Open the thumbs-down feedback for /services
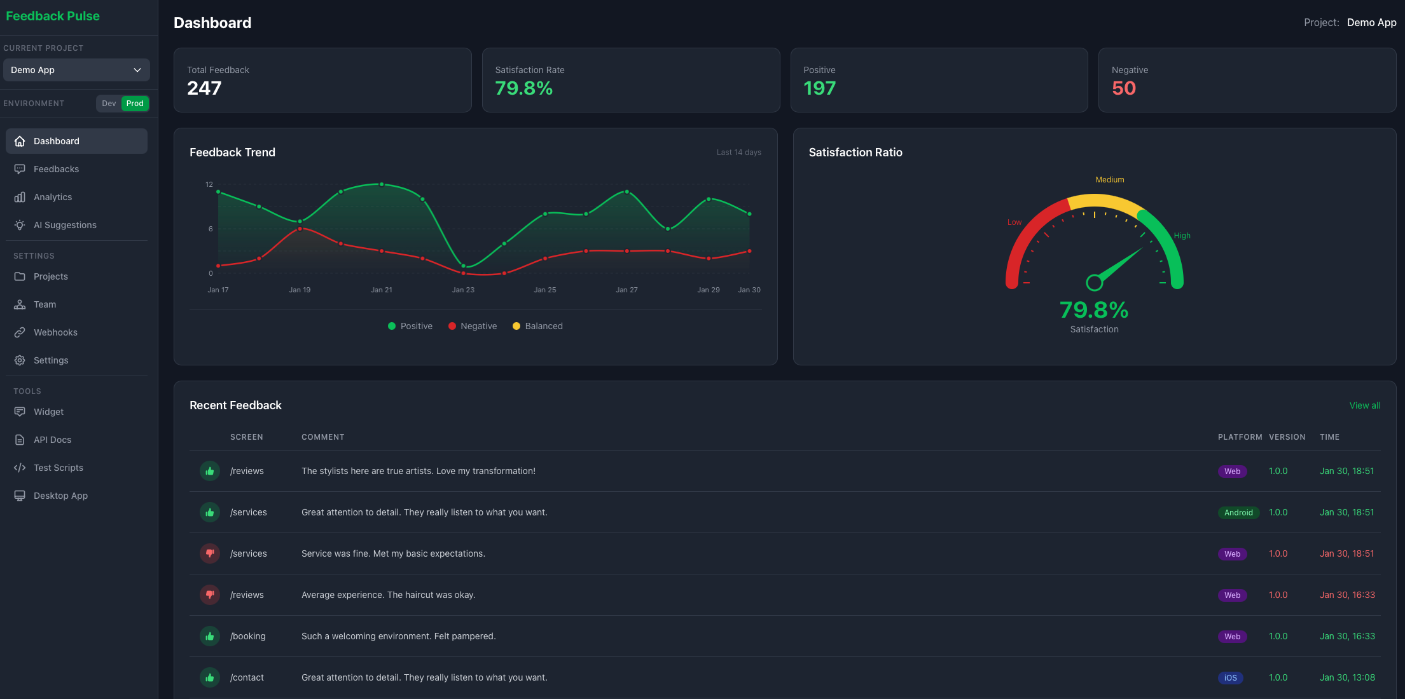Viewport: 1405px width, 699px height. [210, 553]
